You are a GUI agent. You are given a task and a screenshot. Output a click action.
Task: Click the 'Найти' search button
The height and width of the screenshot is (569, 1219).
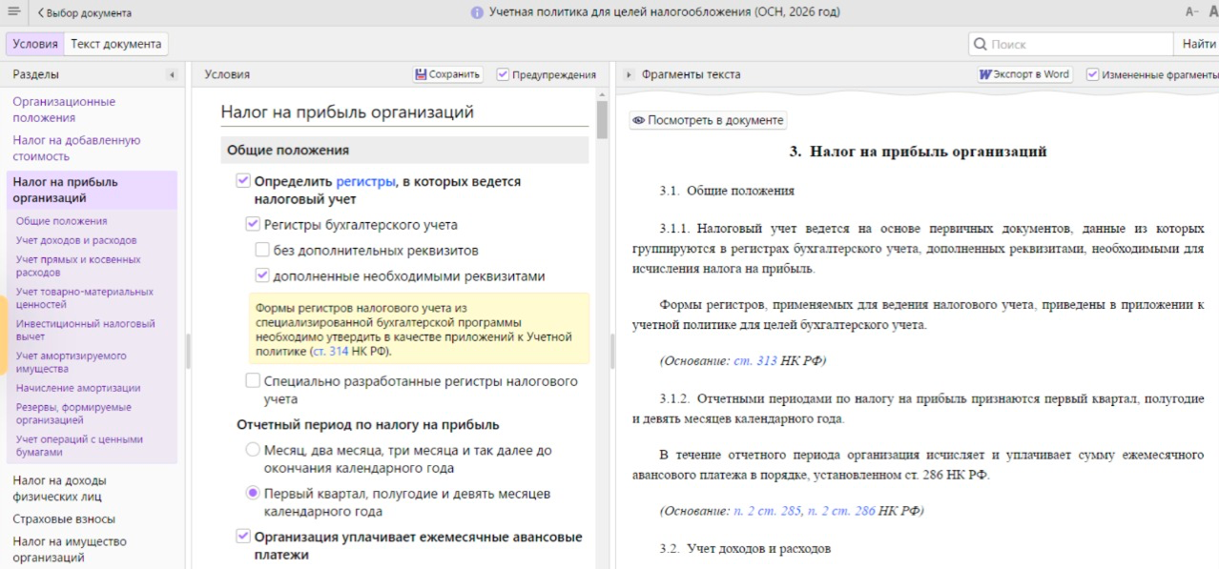(1198, 44)
